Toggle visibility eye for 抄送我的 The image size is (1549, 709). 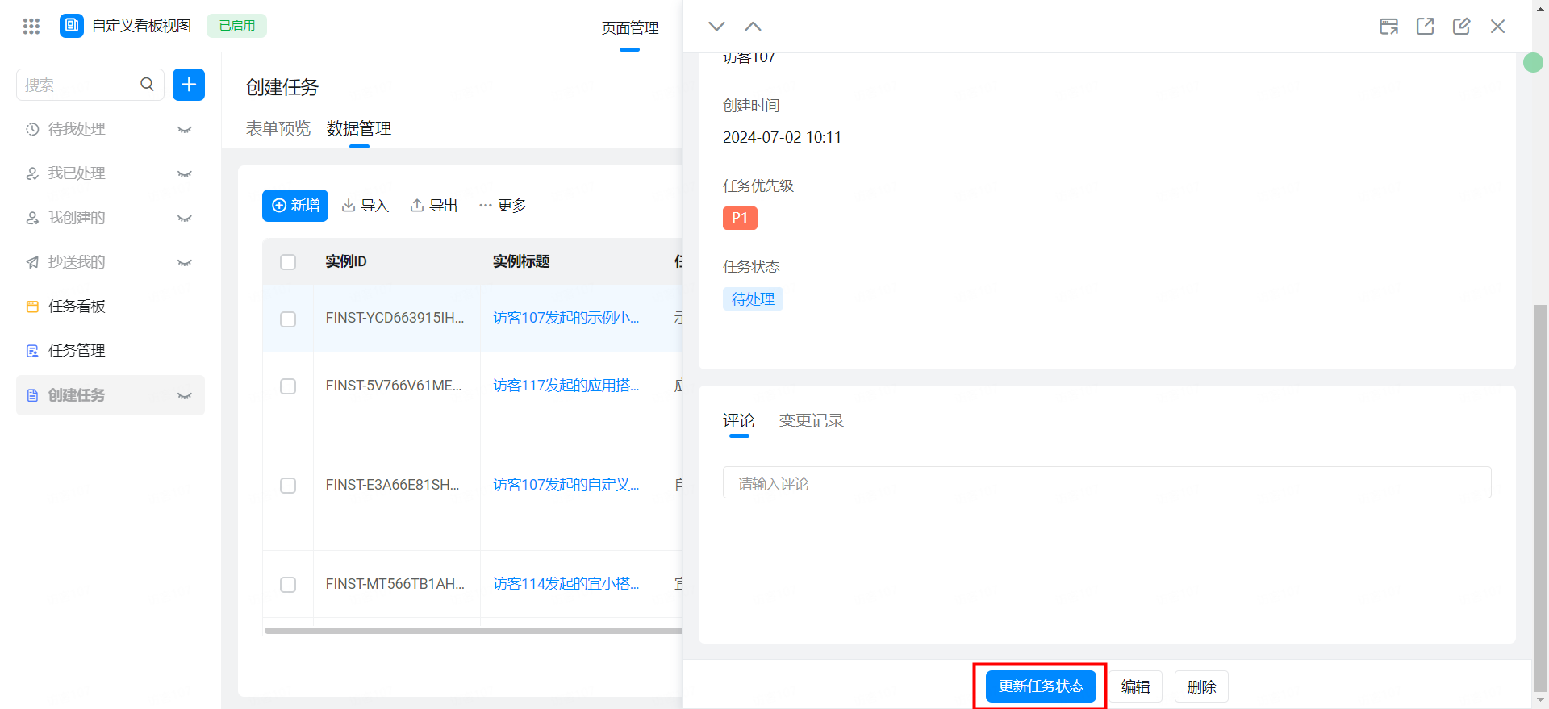tap(185, 263)
